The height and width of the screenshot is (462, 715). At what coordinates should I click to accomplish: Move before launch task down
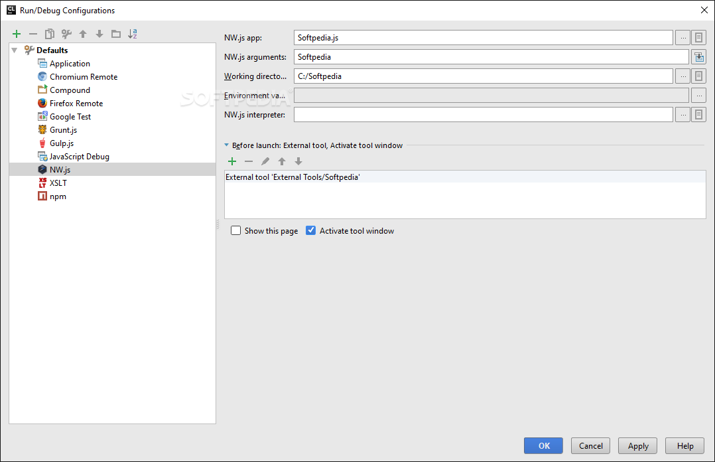coord(298,161)
